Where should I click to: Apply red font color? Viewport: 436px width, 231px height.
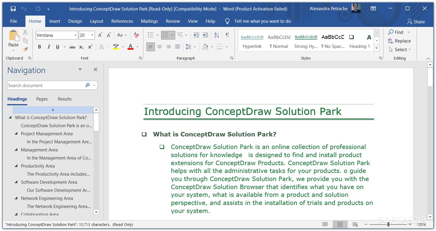pyautogui.click(x=130, y=47)
